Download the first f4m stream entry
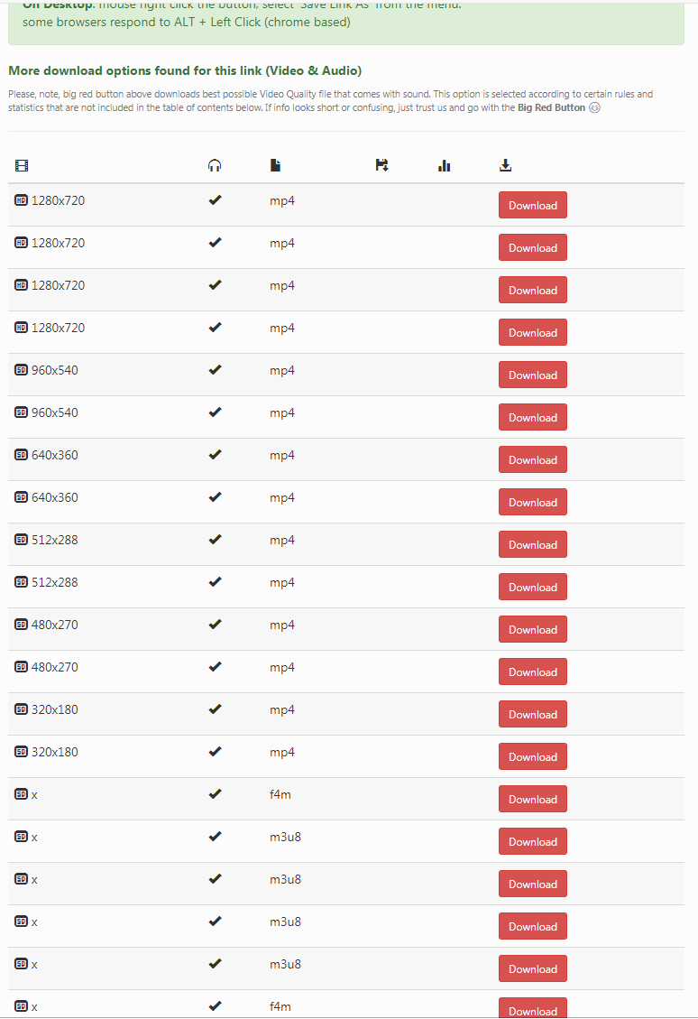 click(x=532, y=800)
